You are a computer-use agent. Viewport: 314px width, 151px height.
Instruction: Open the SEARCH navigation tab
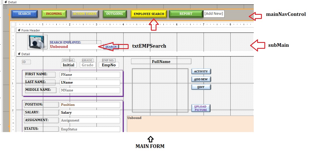pos(25,14)
